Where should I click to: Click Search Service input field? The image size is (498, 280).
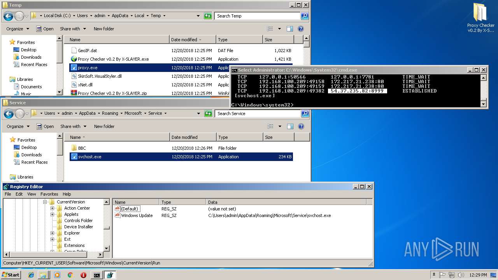[258, 114]
